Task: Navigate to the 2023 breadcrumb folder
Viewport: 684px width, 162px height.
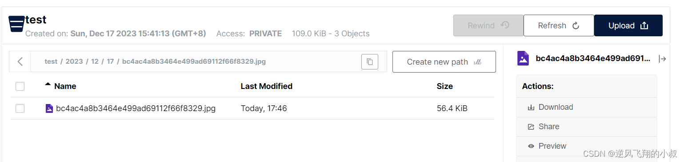Action: pos(74,62)
